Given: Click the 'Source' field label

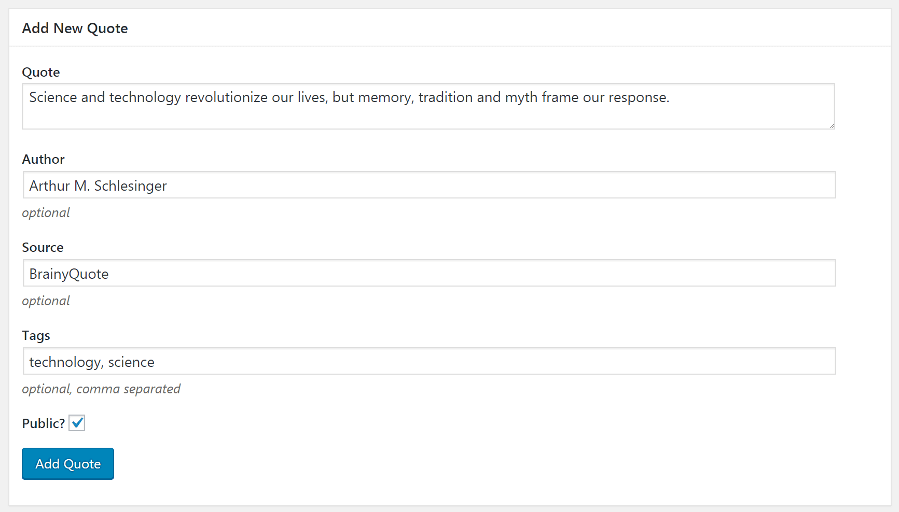Looking at the screenshot, I should 43,247.
